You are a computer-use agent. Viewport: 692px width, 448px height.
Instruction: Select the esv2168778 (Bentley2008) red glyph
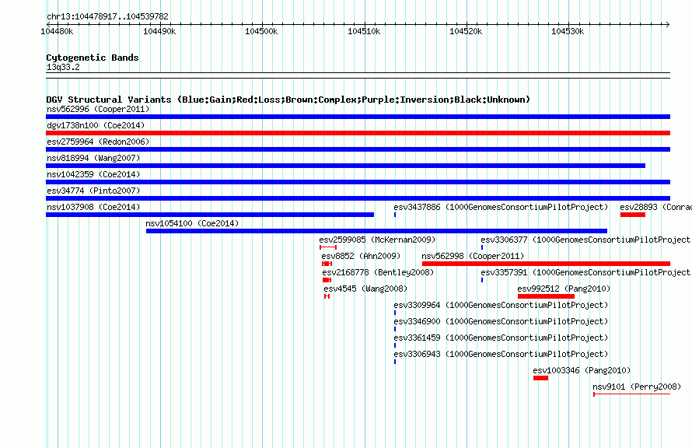point(327,280)
